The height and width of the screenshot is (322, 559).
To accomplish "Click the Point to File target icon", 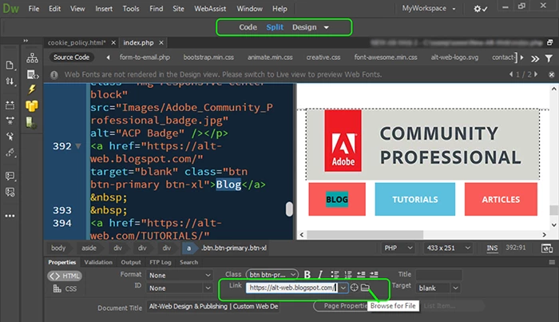I will [x=354, y=287].
